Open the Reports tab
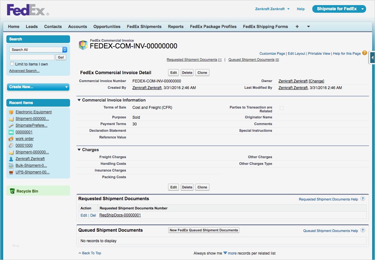Viewport: 375px width, 260px height. [x=176, y=26]
